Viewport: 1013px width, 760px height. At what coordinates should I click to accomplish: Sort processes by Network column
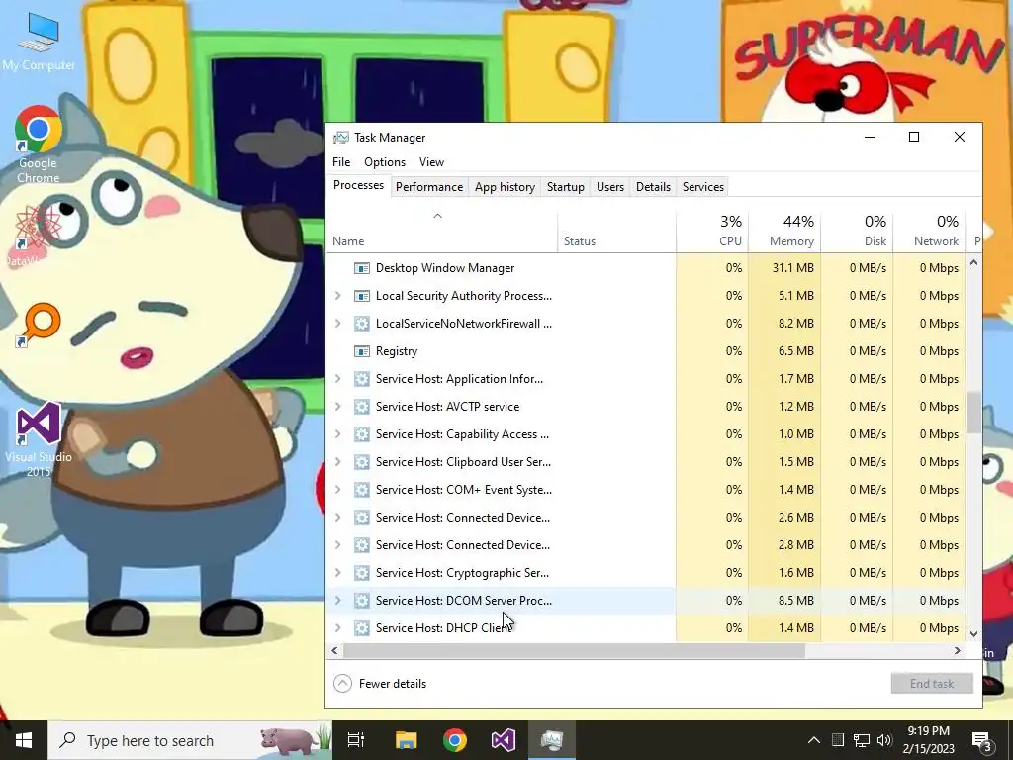coord(929,231)
